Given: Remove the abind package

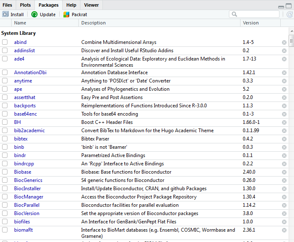Looking at the screenshot, I should 284,42.
